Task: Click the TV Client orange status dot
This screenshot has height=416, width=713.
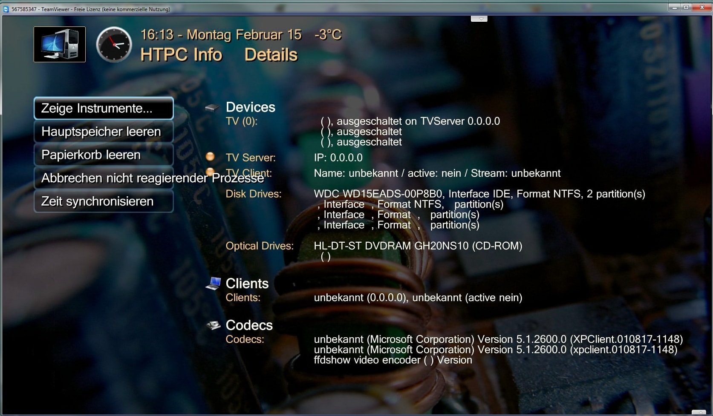Action: tap(210, 171)
